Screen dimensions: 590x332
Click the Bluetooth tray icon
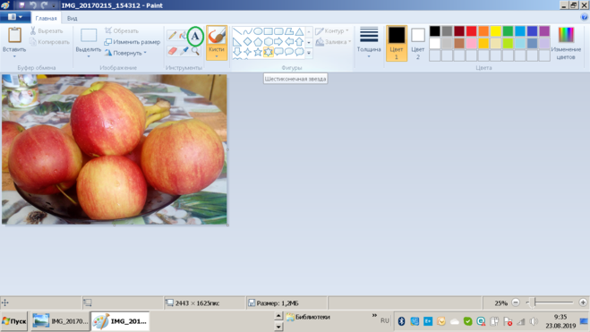(401, 321)
